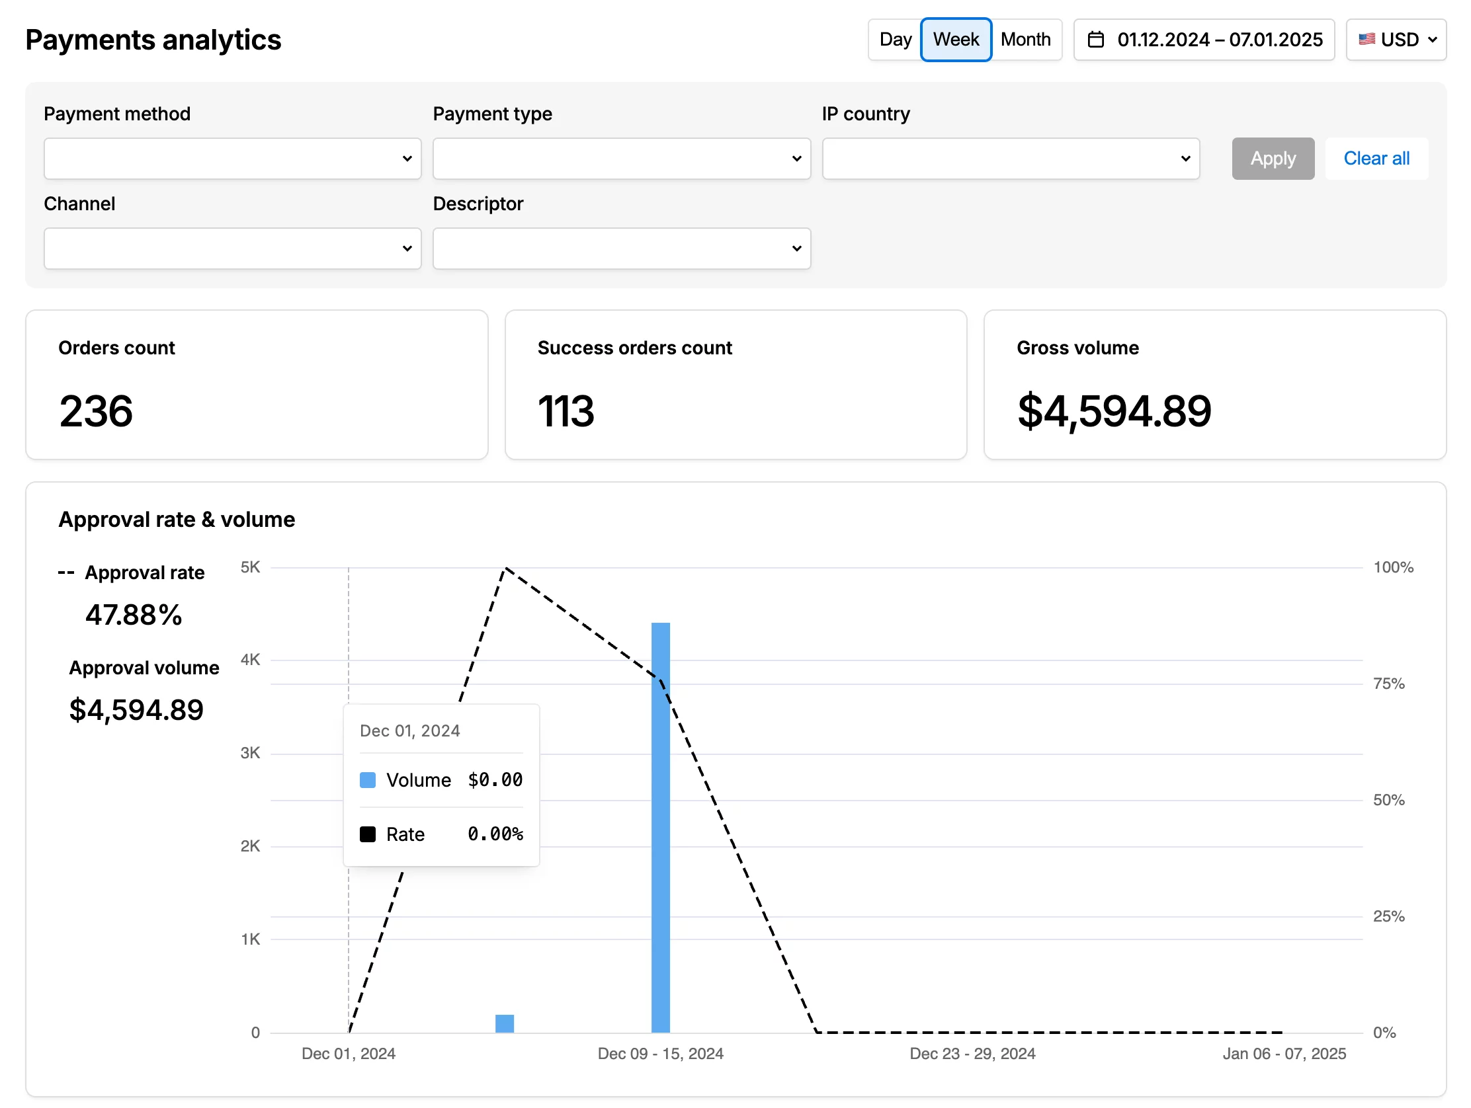Click the Apply filters button

point(1273,158)
